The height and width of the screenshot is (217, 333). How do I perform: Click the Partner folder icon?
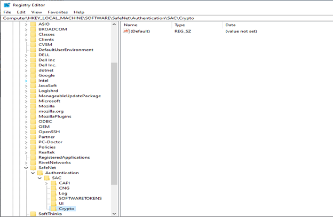33,137
